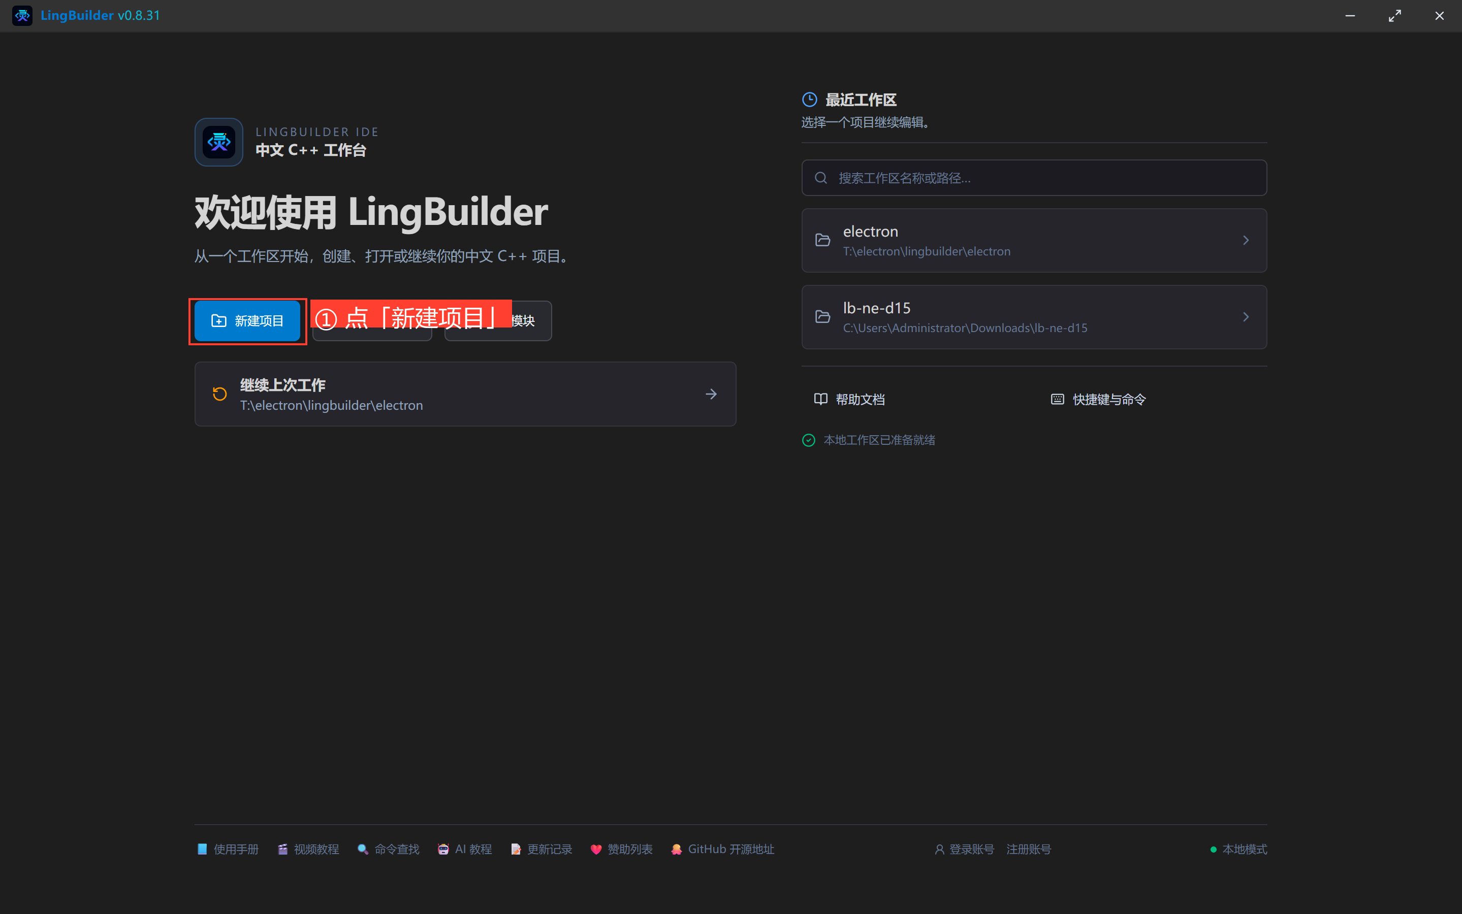
Task: Click the book icon next to 帮助文档
Action: (x=820, y=399)
